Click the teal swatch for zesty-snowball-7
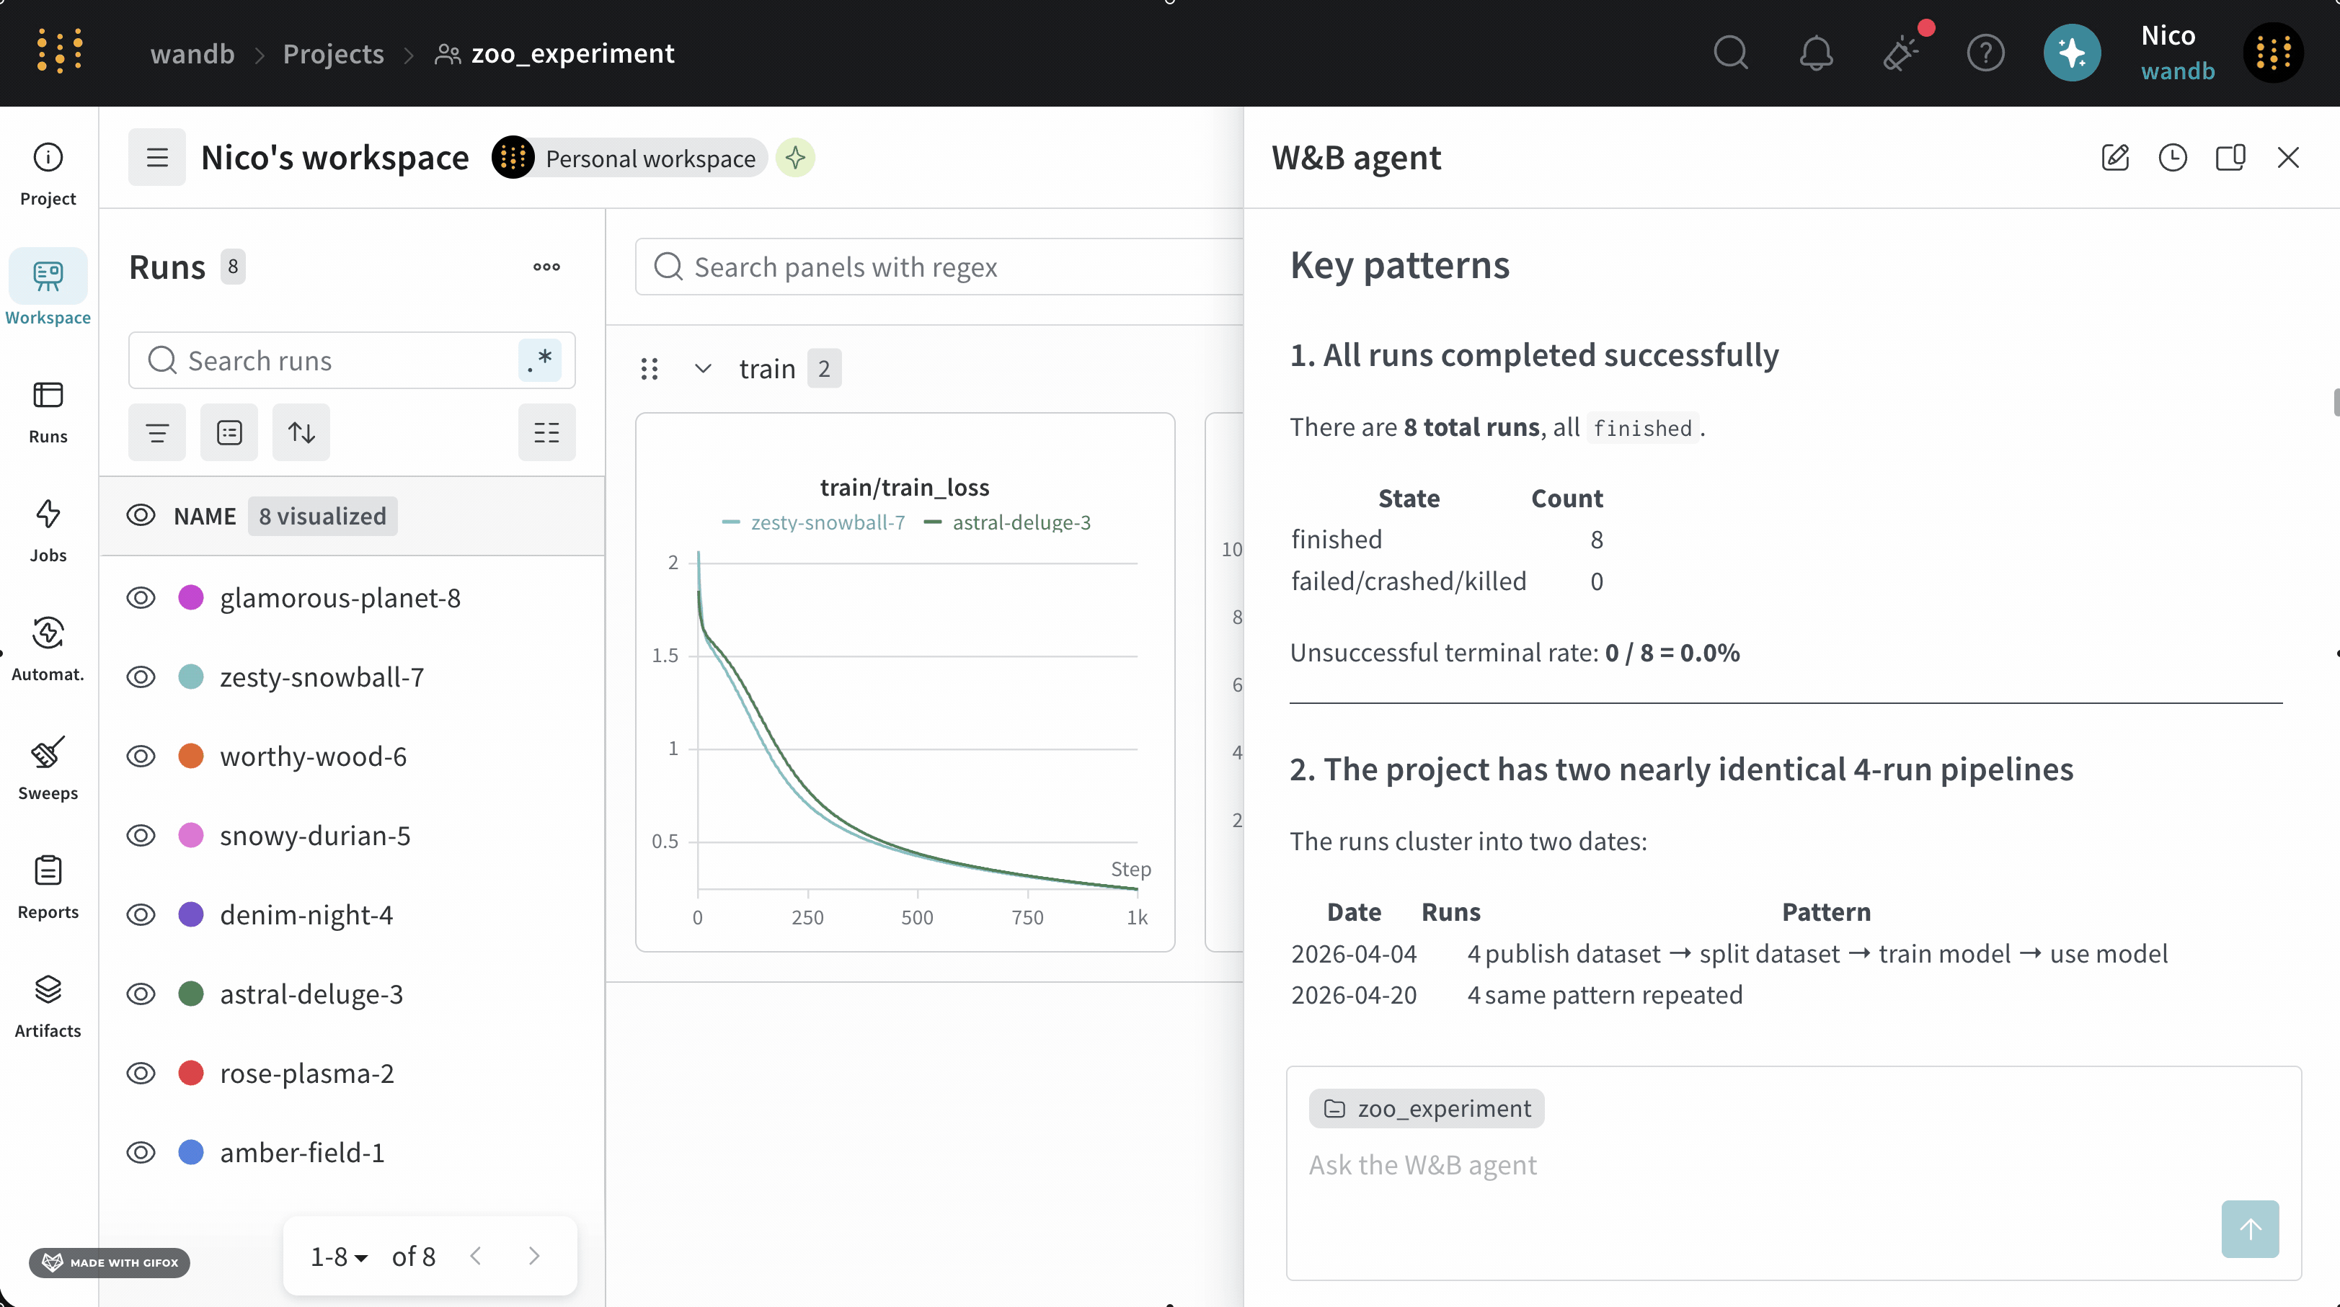The image size is (2340, 1307). (x=191, y=677)
